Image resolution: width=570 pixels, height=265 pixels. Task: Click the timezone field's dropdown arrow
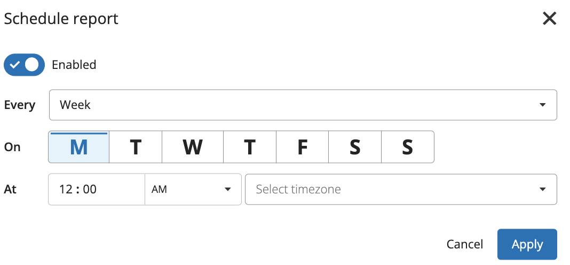[x=542, y=189]
